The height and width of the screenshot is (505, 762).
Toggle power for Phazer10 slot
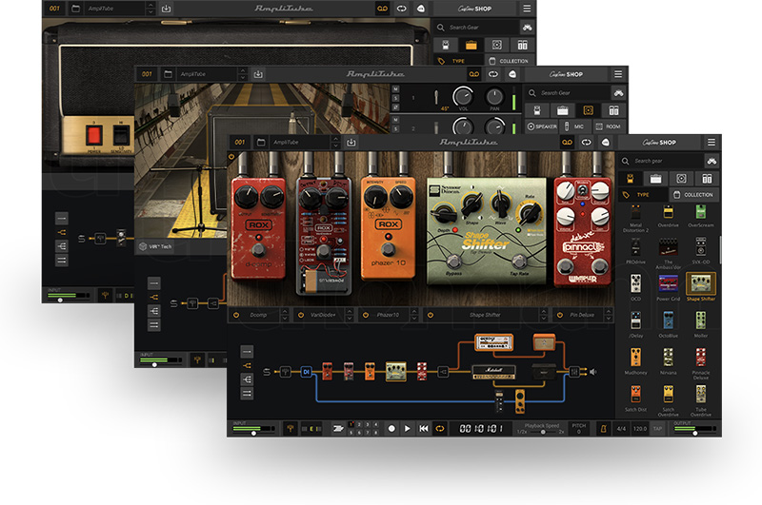tap(366, 315)
